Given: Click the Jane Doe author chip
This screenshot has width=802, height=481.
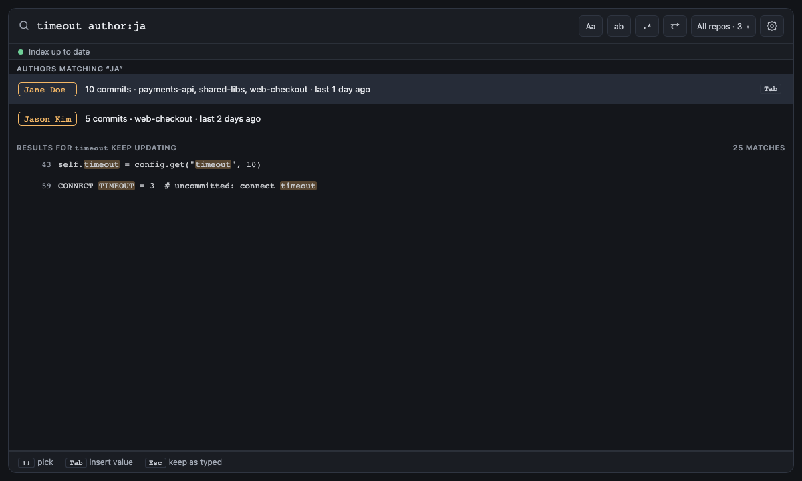Looking at the screenshot, I should 47,89.
